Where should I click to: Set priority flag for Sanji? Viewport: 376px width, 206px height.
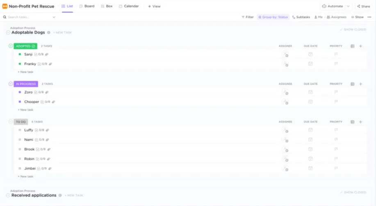point(336,54)
